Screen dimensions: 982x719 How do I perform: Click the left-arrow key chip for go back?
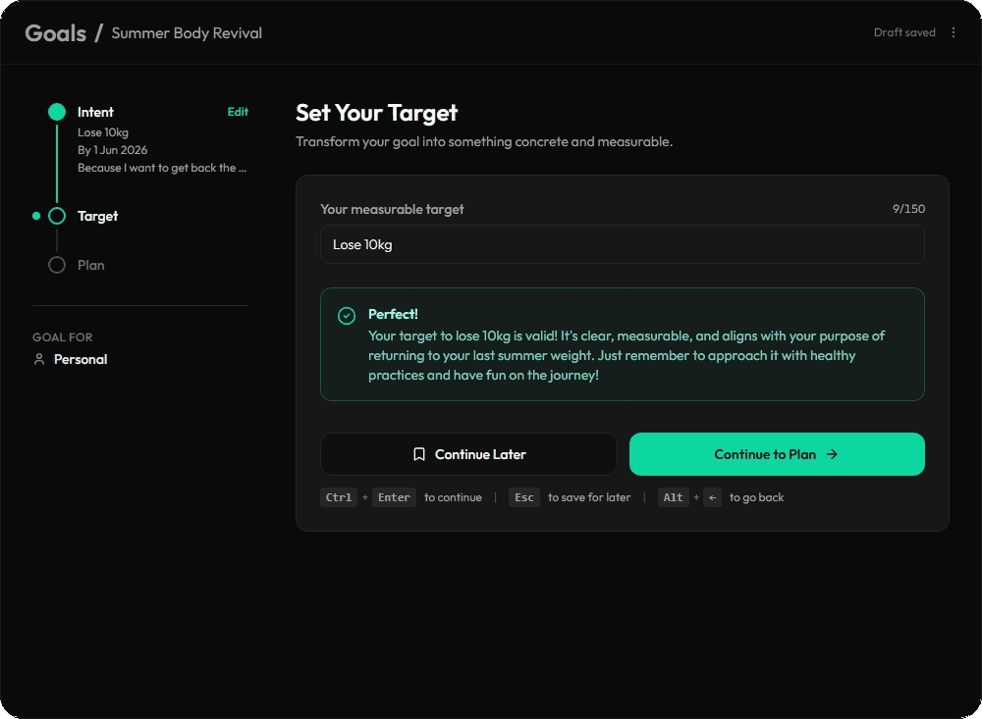(x=711, y=497)
